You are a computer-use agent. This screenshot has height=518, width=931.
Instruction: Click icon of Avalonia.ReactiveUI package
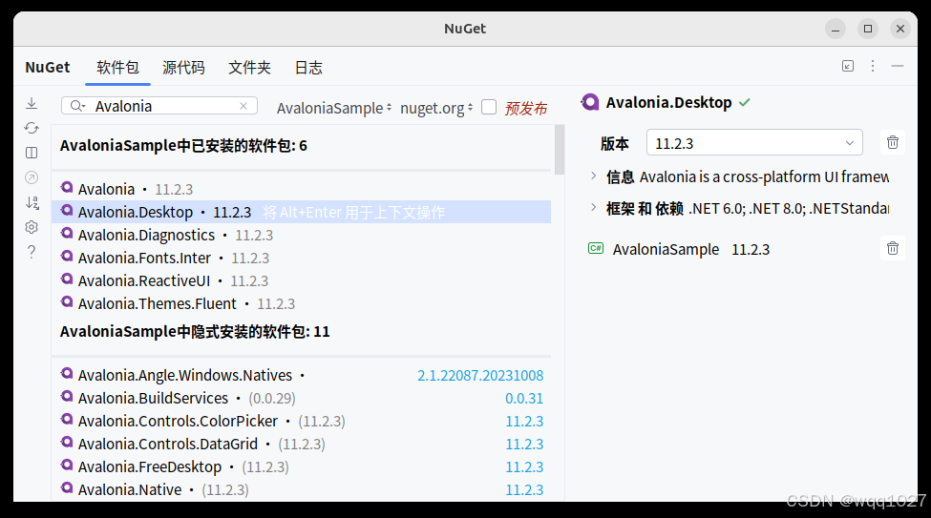click(67, 279)
